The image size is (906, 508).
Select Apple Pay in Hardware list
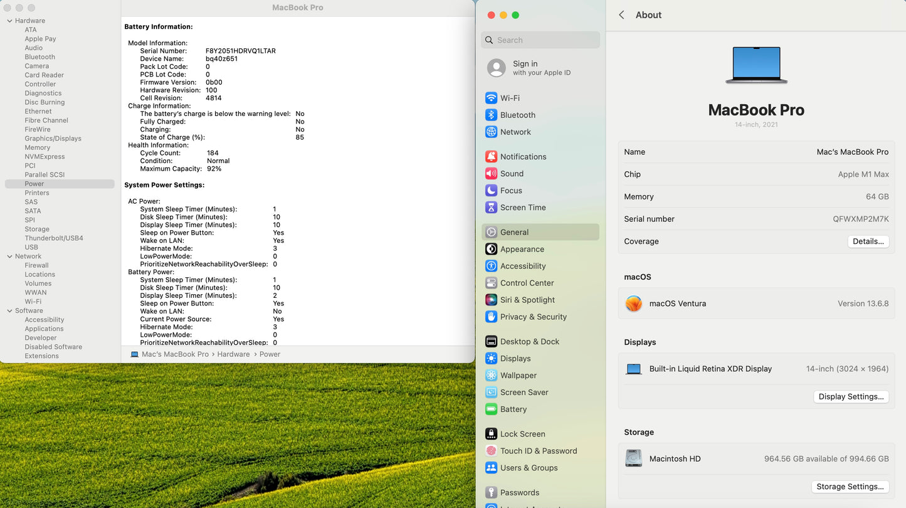click(40, 39)
